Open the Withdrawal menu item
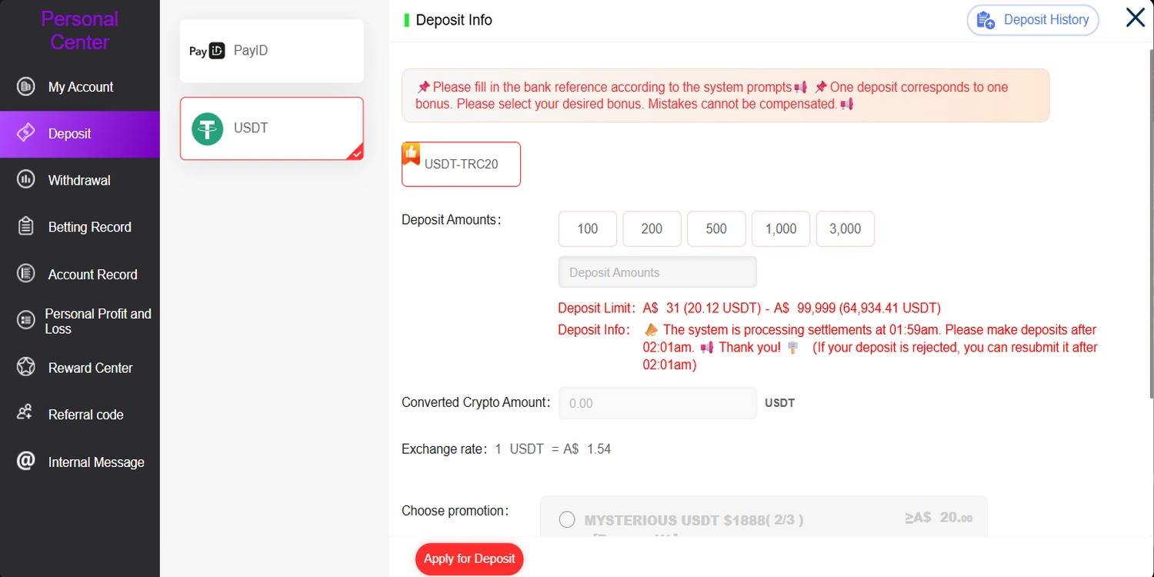Image resolution: width=1154 pixels, height=577 pixels. pyautogui.click(x=80, y=180)
